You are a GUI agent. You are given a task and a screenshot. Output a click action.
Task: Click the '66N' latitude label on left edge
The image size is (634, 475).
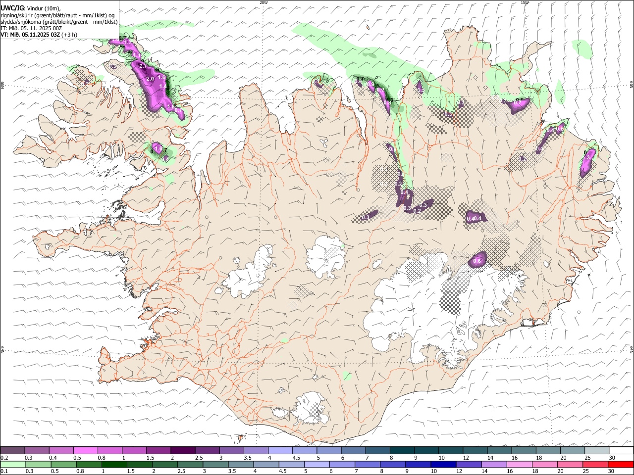2,85
